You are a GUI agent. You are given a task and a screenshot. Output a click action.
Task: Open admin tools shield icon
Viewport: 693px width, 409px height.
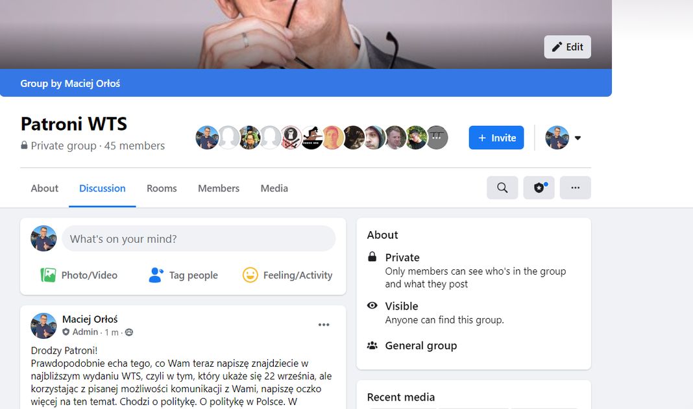tap(539, 188)
